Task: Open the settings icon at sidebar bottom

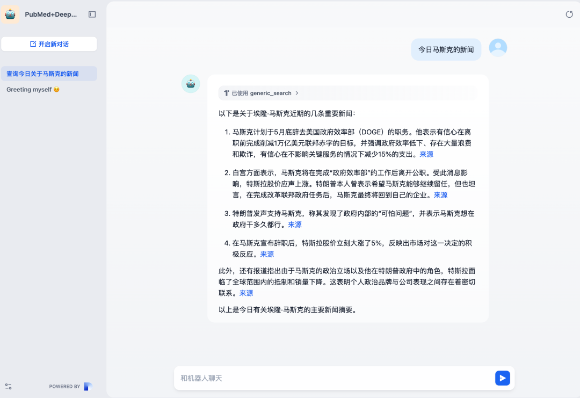Action: [x=8, y=386]
